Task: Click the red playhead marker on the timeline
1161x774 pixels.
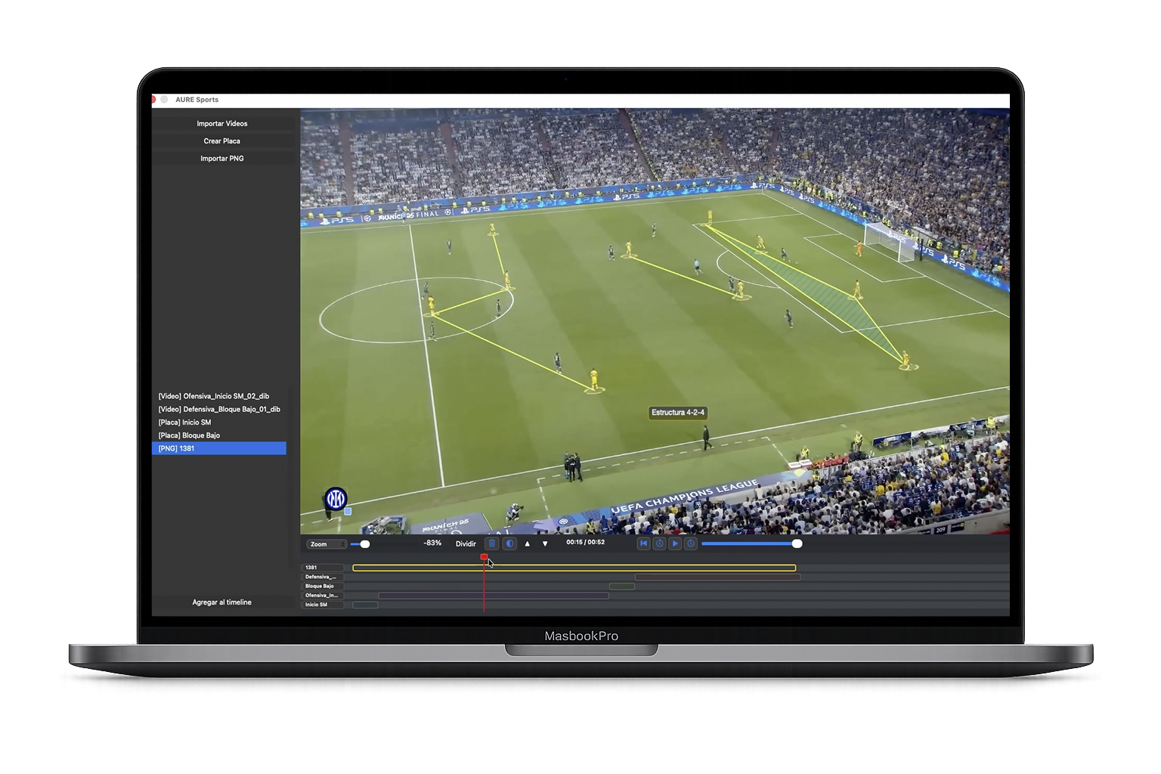Action: tap(484, 557)
